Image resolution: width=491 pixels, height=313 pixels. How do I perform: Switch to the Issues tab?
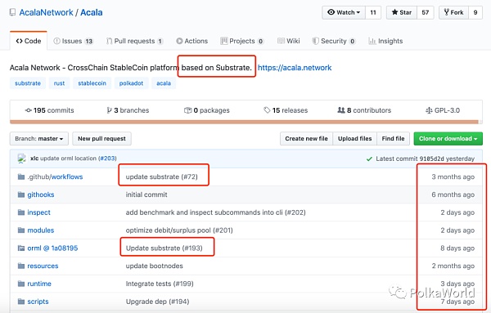(x=74, y=41)
